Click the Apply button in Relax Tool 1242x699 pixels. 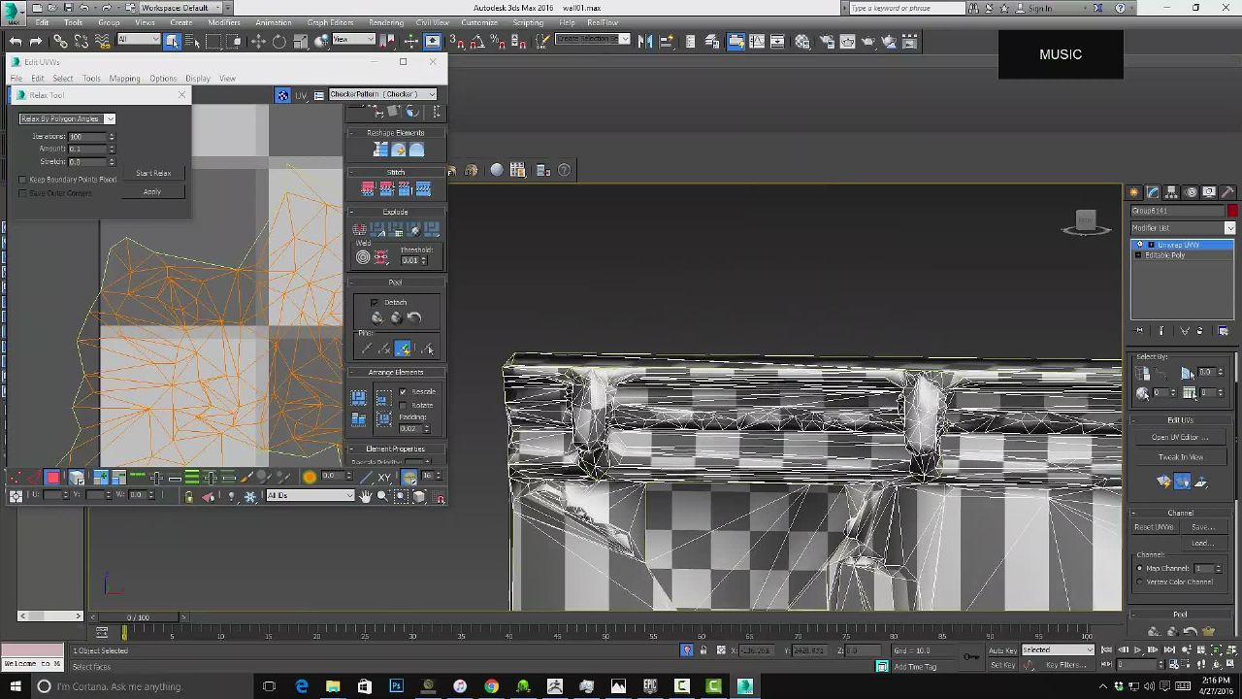coord(152,191)
